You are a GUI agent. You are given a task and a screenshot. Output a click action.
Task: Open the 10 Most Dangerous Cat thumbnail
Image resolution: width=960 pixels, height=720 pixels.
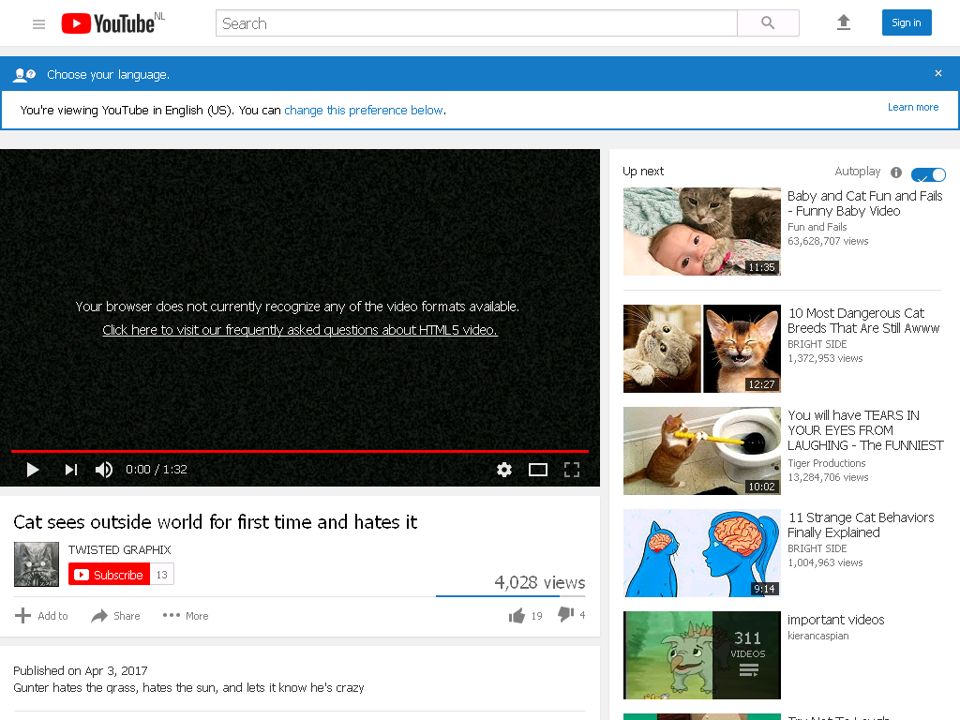point(701,349)
